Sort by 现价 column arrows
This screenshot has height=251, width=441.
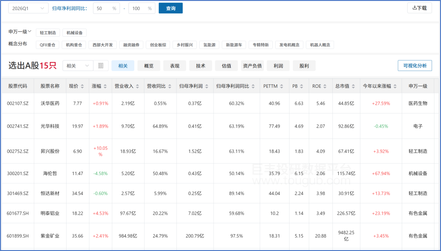82,86
